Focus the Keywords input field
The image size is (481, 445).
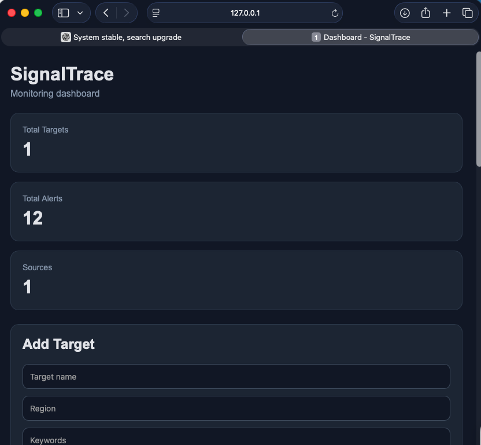point(236,437)
